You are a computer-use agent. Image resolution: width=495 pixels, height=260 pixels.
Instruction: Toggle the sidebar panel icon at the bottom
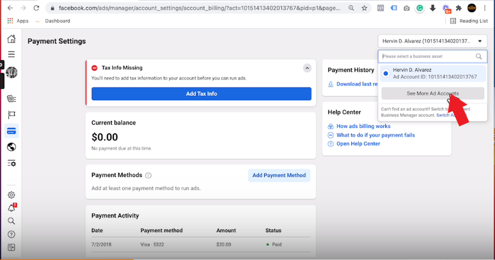click(11, 248)
